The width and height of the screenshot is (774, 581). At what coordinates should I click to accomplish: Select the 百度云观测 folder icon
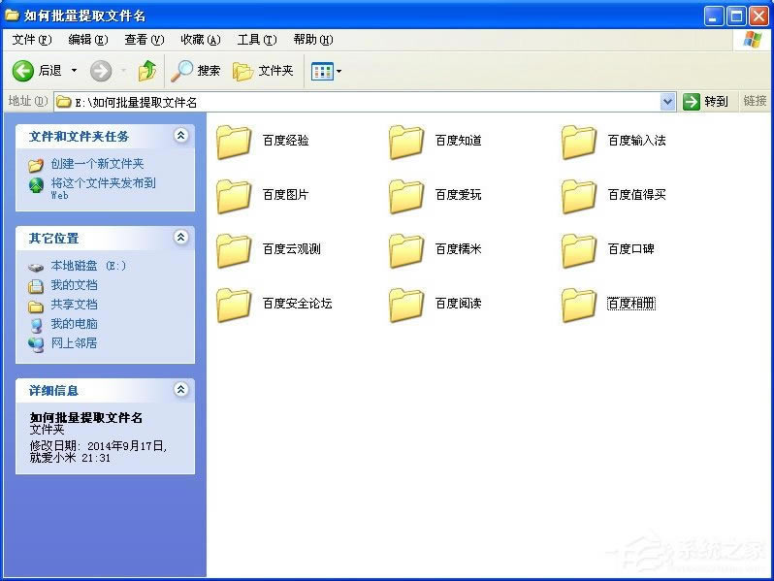pos(234,251)
